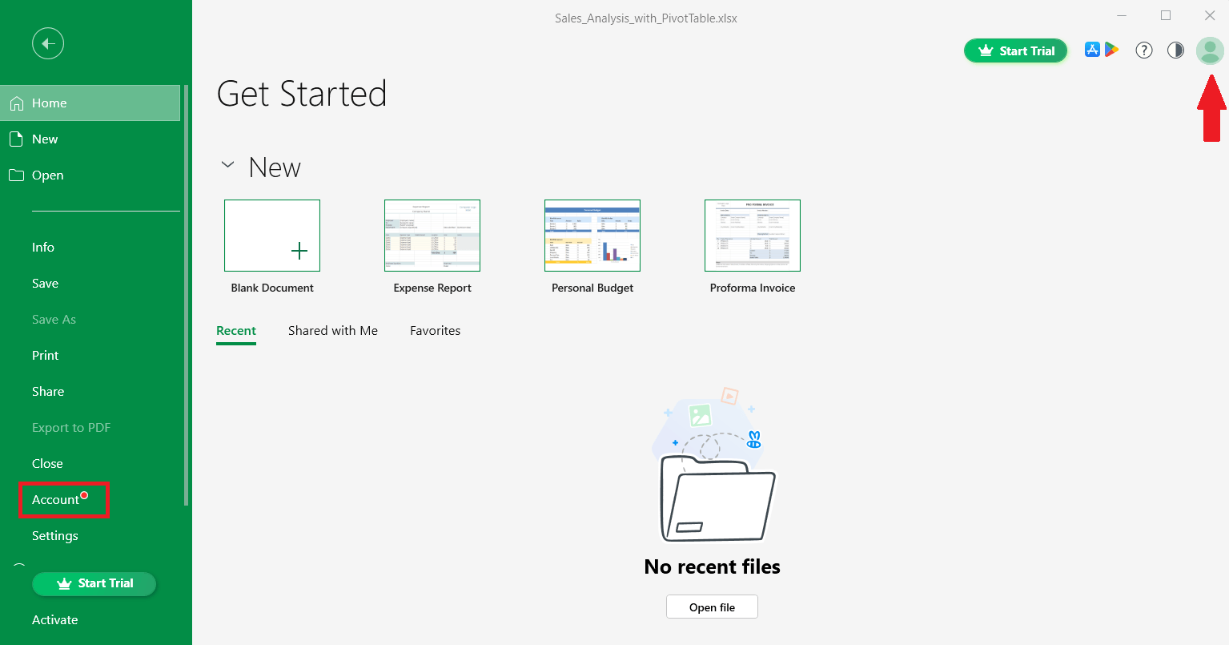Open the Personal Budget template
The image size is (1229, 645).
coord(592,236)
